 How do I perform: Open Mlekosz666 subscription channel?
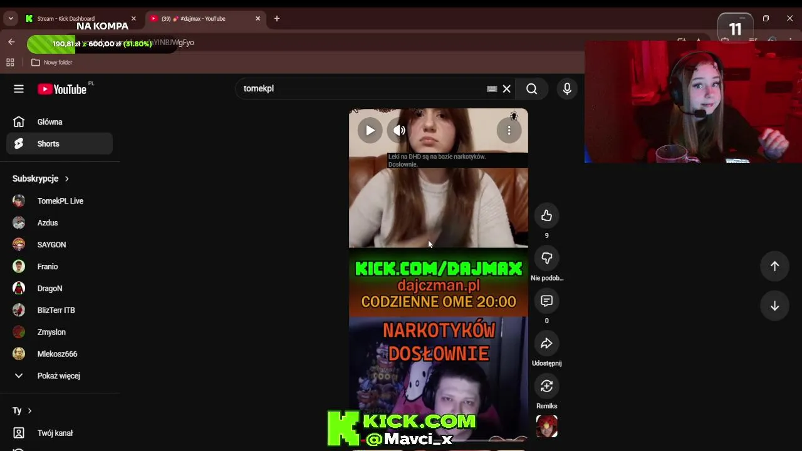[60, 355]
